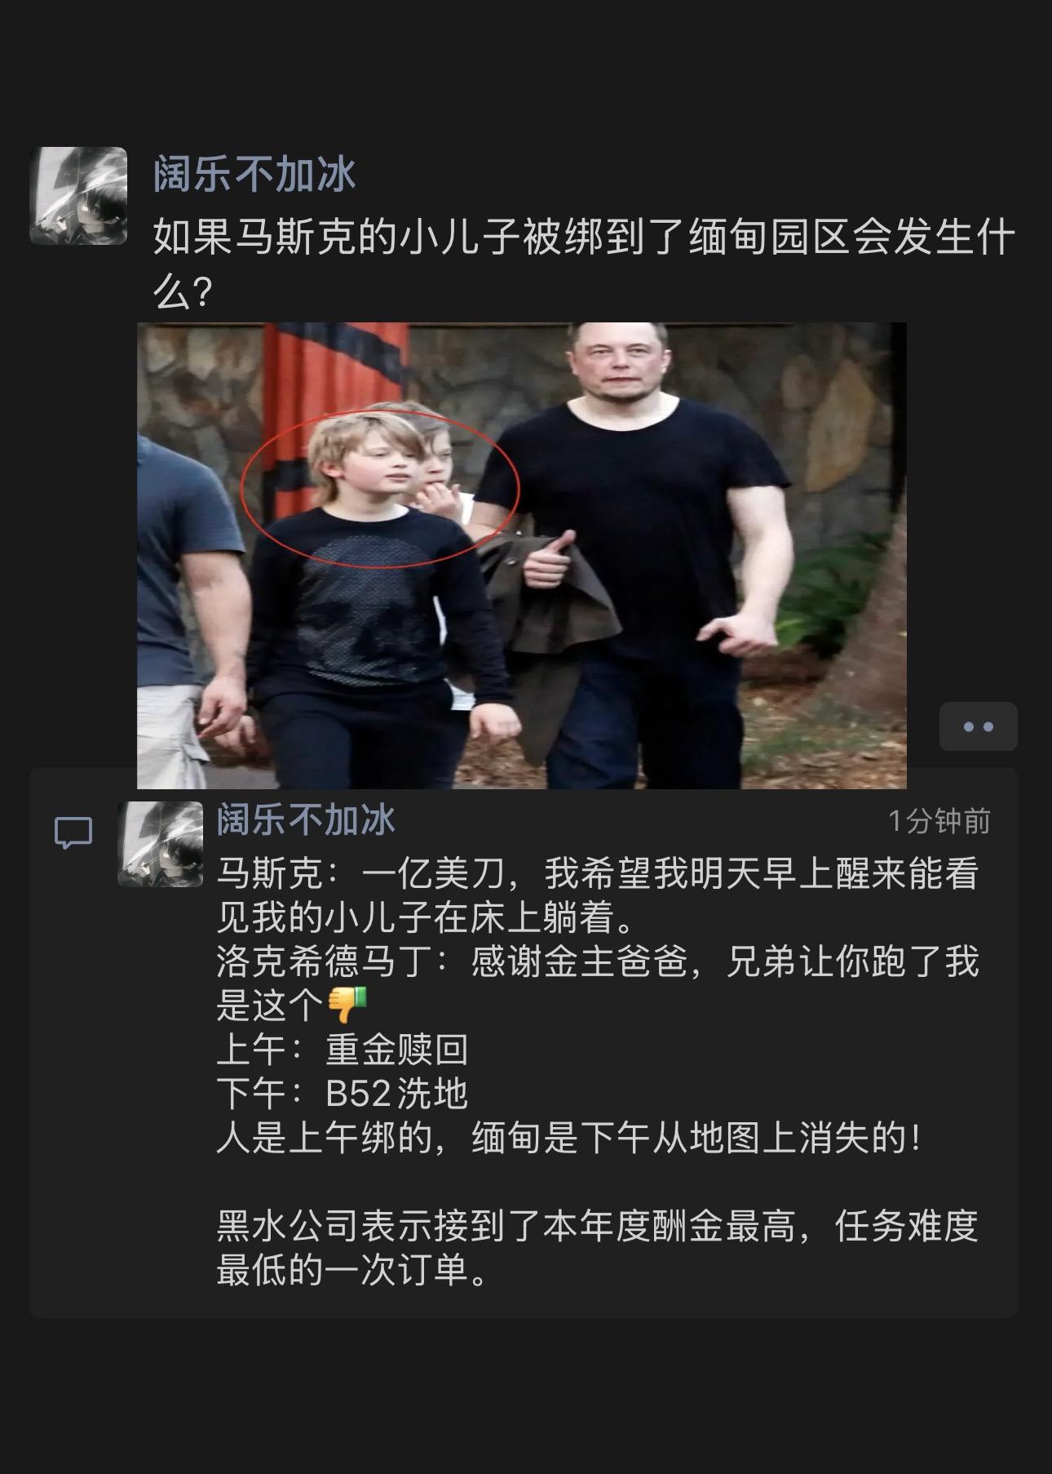Tap the final paragraph starting 黑水公司表示
This screenshot has width=1052, height=1474.
click(x=597, y=1249)
